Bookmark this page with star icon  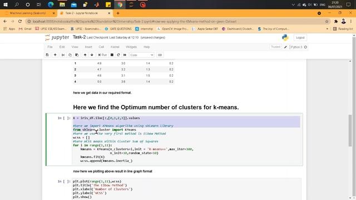click(x=327, y=21)
